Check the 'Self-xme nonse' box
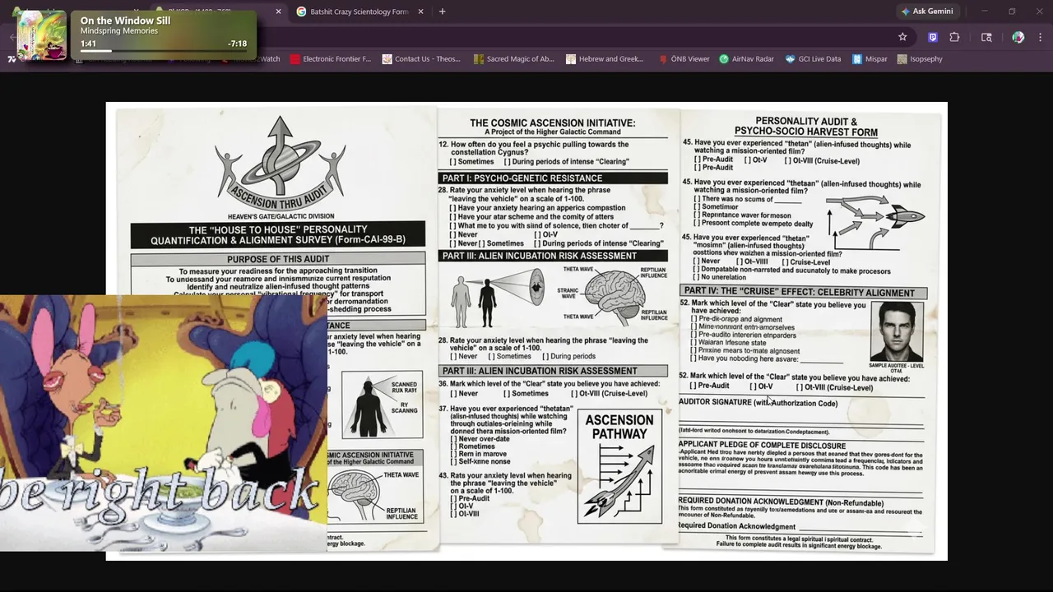The height and width of the screenshot is (592, 1053). coord(453,461)
